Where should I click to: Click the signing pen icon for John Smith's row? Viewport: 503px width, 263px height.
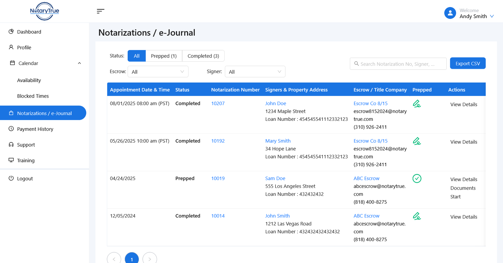coord(417,216)
